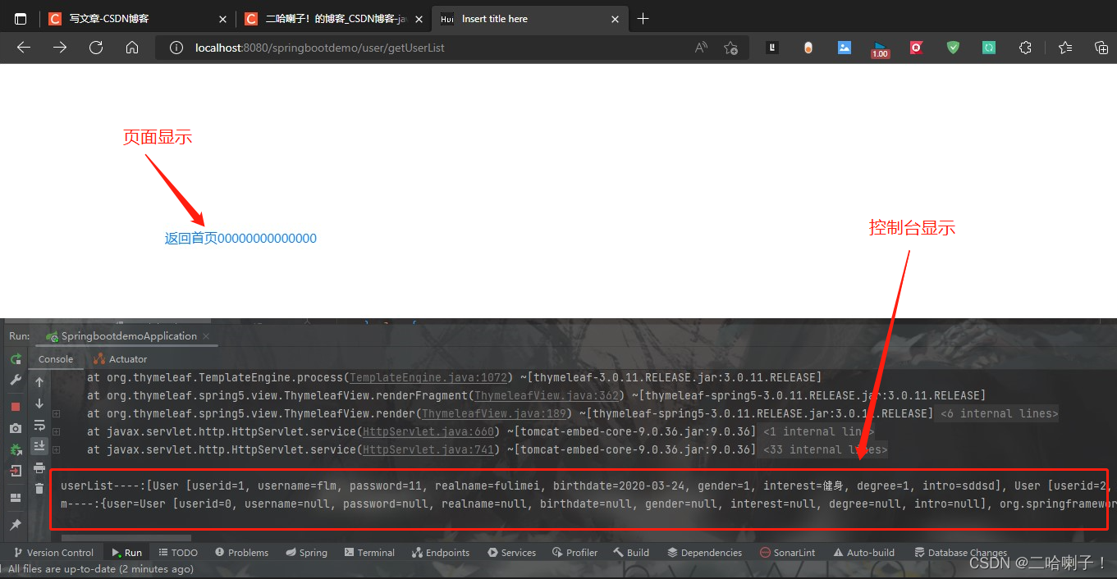Viewport: 1117px width, 579px height.
Task: Pin the Run tab with pin icon
Action: (16, 524)
